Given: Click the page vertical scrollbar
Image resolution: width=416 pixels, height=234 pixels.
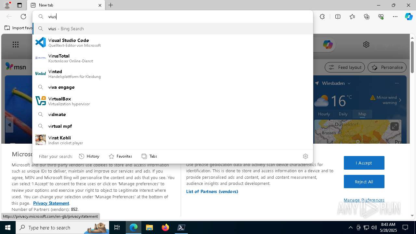Looking at the screenshot, I should (x=412, y=57).
